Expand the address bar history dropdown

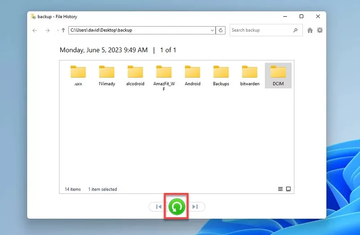pyautogui.click(x=212, y=30)
